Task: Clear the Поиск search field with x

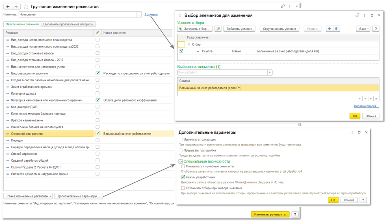Action: [x=269, y=72]
